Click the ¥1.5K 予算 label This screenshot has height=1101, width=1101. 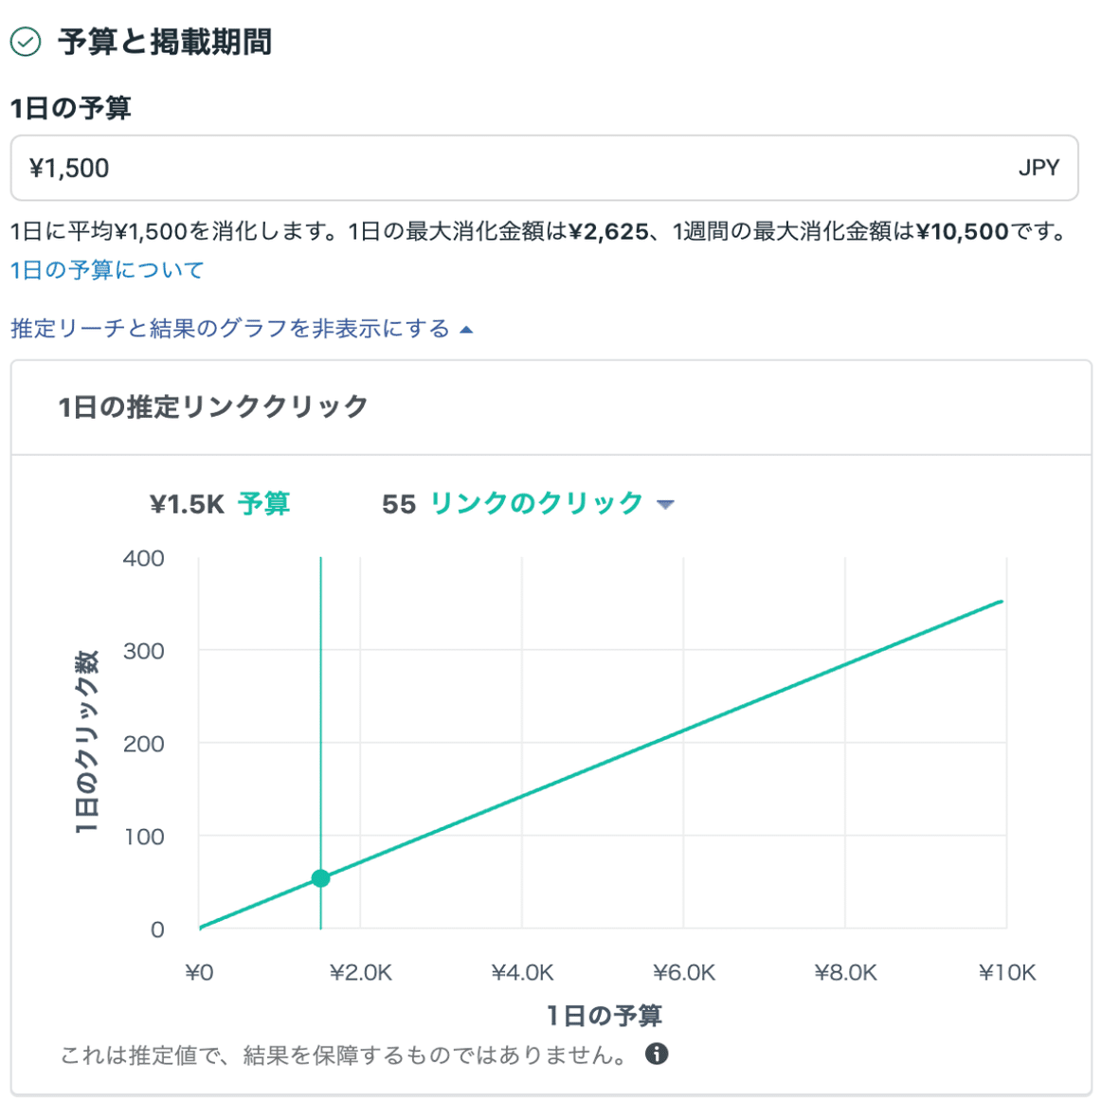point(220,503)
